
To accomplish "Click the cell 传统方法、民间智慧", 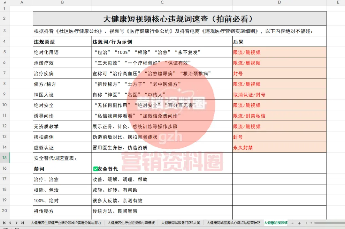I will pyautogui.click(x=162, y=211).
